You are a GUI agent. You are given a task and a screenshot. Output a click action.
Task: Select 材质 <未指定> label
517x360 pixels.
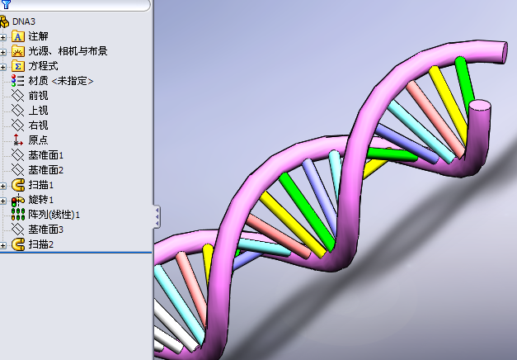tap(61, 81)
